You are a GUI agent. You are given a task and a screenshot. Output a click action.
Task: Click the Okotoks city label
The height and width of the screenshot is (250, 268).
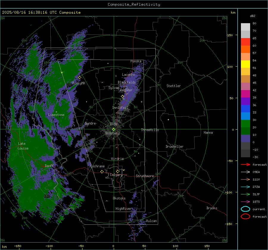coord(119,198)
